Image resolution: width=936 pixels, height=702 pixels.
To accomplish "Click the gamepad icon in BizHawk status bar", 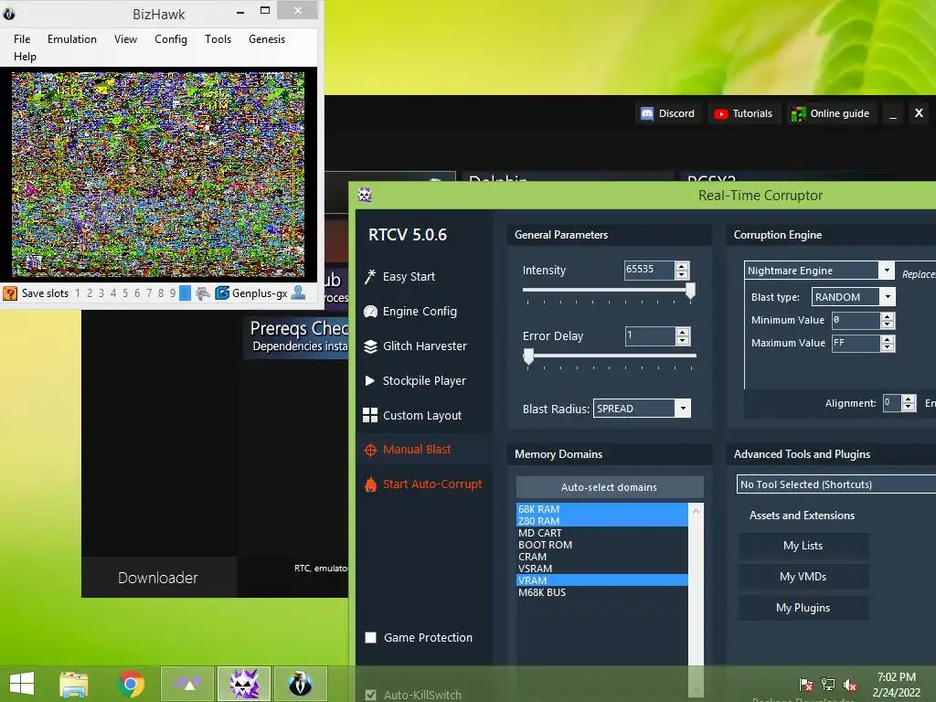I will tap(203, 293).
